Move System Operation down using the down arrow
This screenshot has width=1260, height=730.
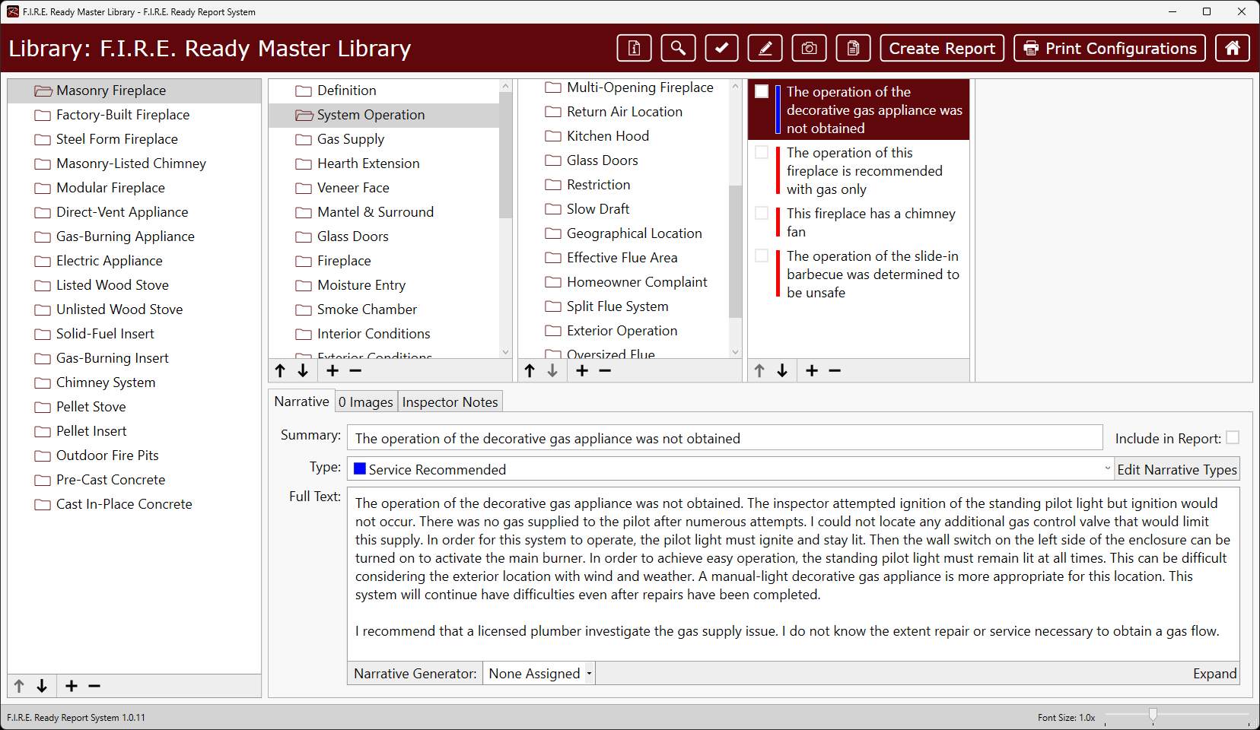[x=303, y=370]
